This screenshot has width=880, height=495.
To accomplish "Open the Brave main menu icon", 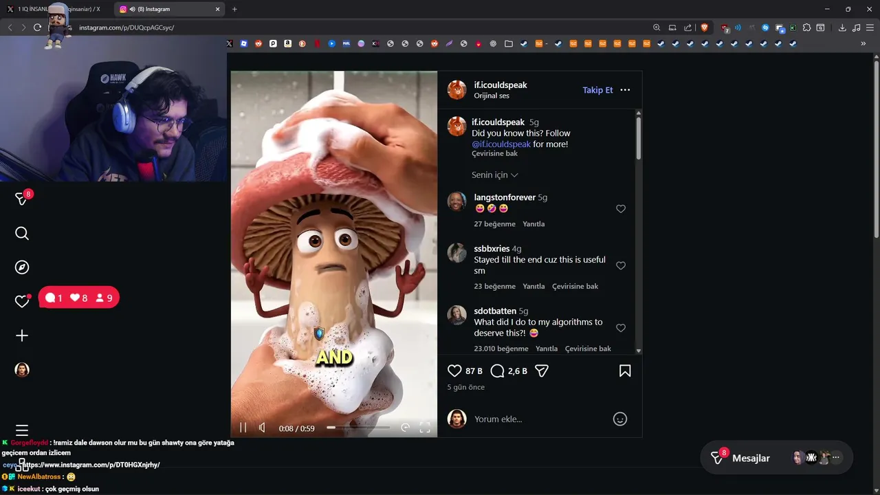I will point(870,27).
